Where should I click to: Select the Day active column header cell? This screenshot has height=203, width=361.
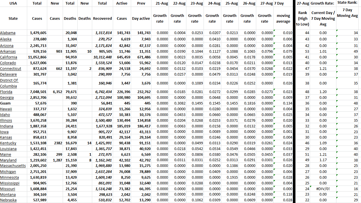[x=141, y=18]
